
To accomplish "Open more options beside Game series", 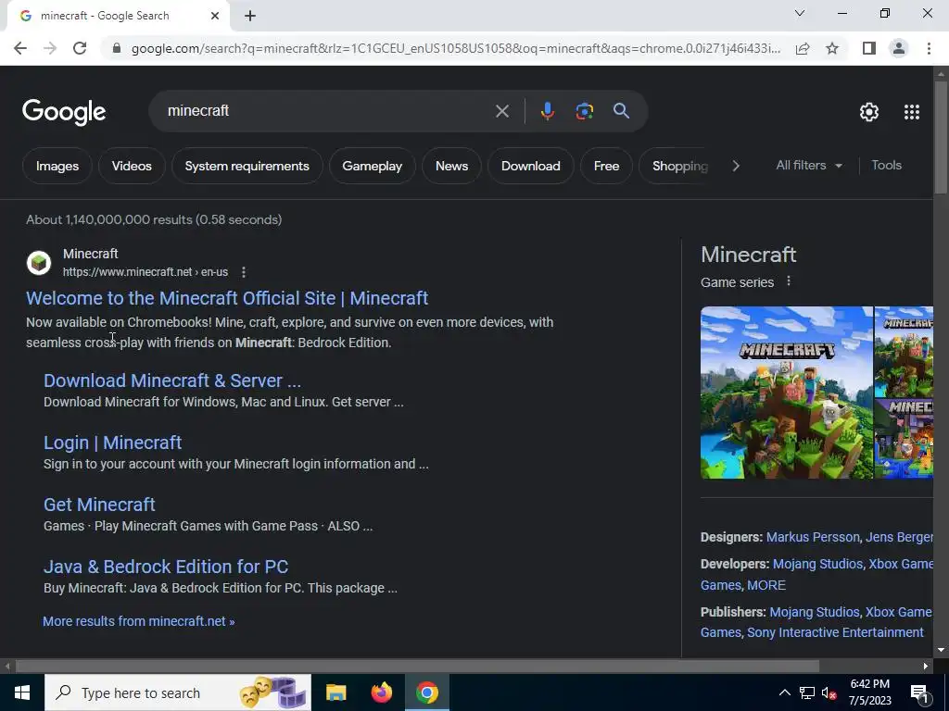I will [788, 281].
